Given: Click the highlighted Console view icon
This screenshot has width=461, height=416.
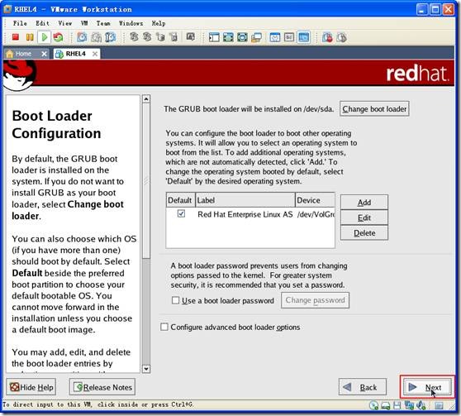Looking at the screenshot, I should 303,37.
